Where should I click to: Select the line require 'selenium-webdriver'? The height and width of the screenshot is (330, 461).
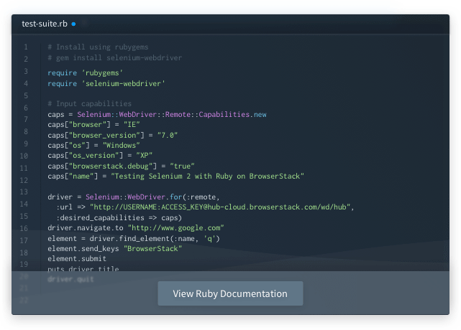point(106,84)
